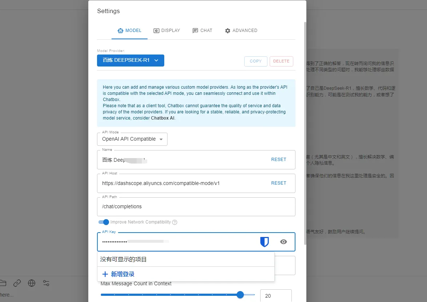Click the chat bubble icon on CHAT tab

tap(195, 31)
